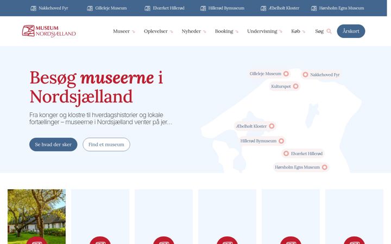Click the Søg text in navigation
The height and width of the screenshot is (244, 391).
pos(319,31)
